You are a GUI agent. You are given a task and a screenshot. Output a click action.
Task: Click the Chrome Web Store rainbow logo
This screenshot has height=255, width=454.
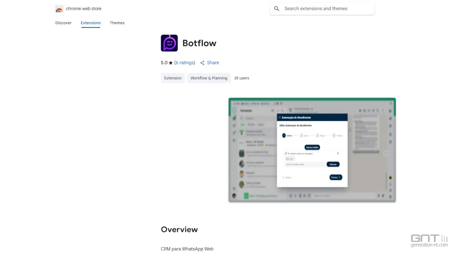pos(59,9)
